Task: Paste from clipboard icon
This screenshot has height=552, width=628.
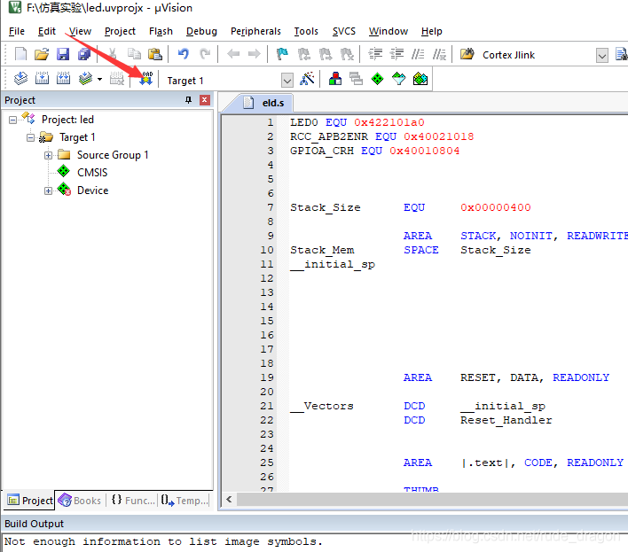Action: coord(155,53)
